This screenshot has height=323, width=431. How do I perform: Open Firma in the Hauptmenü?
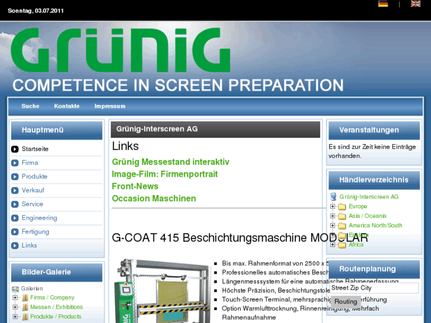click(x=30, y=163)
